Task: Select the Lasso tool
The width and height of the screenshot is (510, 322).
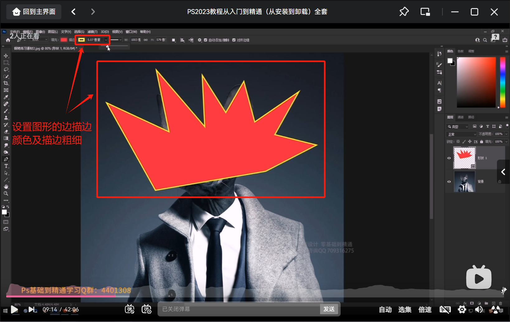Action: [6, 69]
